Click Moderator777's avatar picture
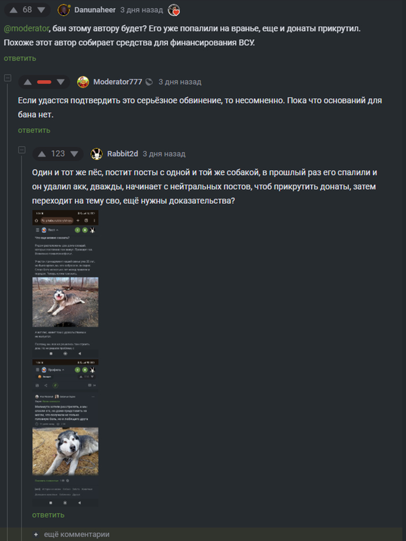Image resolution: width=406 pixels, height=541 pixels. (83, 82)
